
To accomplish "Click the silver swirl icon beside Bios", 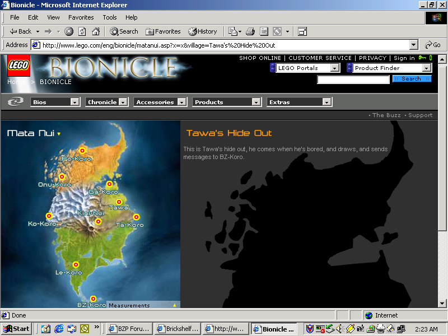I will pyautogui.click(x=16, y=102).
